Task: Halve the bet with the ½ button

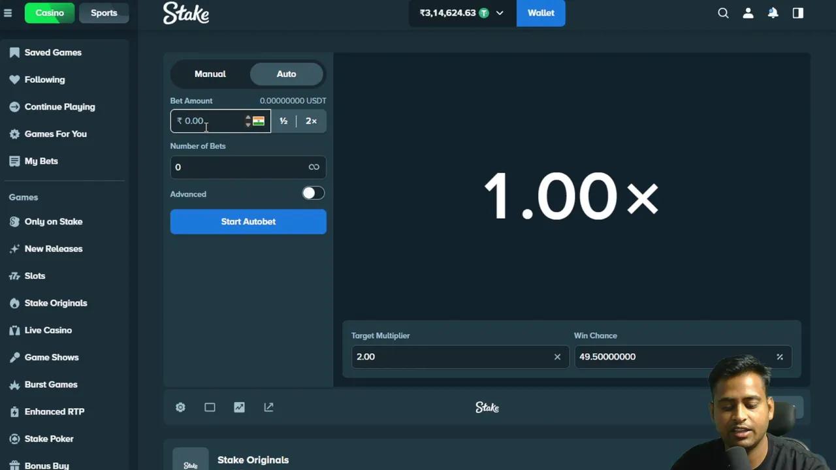Action: pos(283,121)
